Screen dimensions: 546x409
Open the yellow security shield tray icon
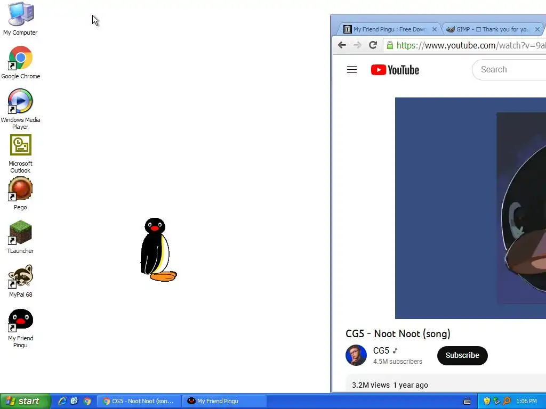coord(487,401)
